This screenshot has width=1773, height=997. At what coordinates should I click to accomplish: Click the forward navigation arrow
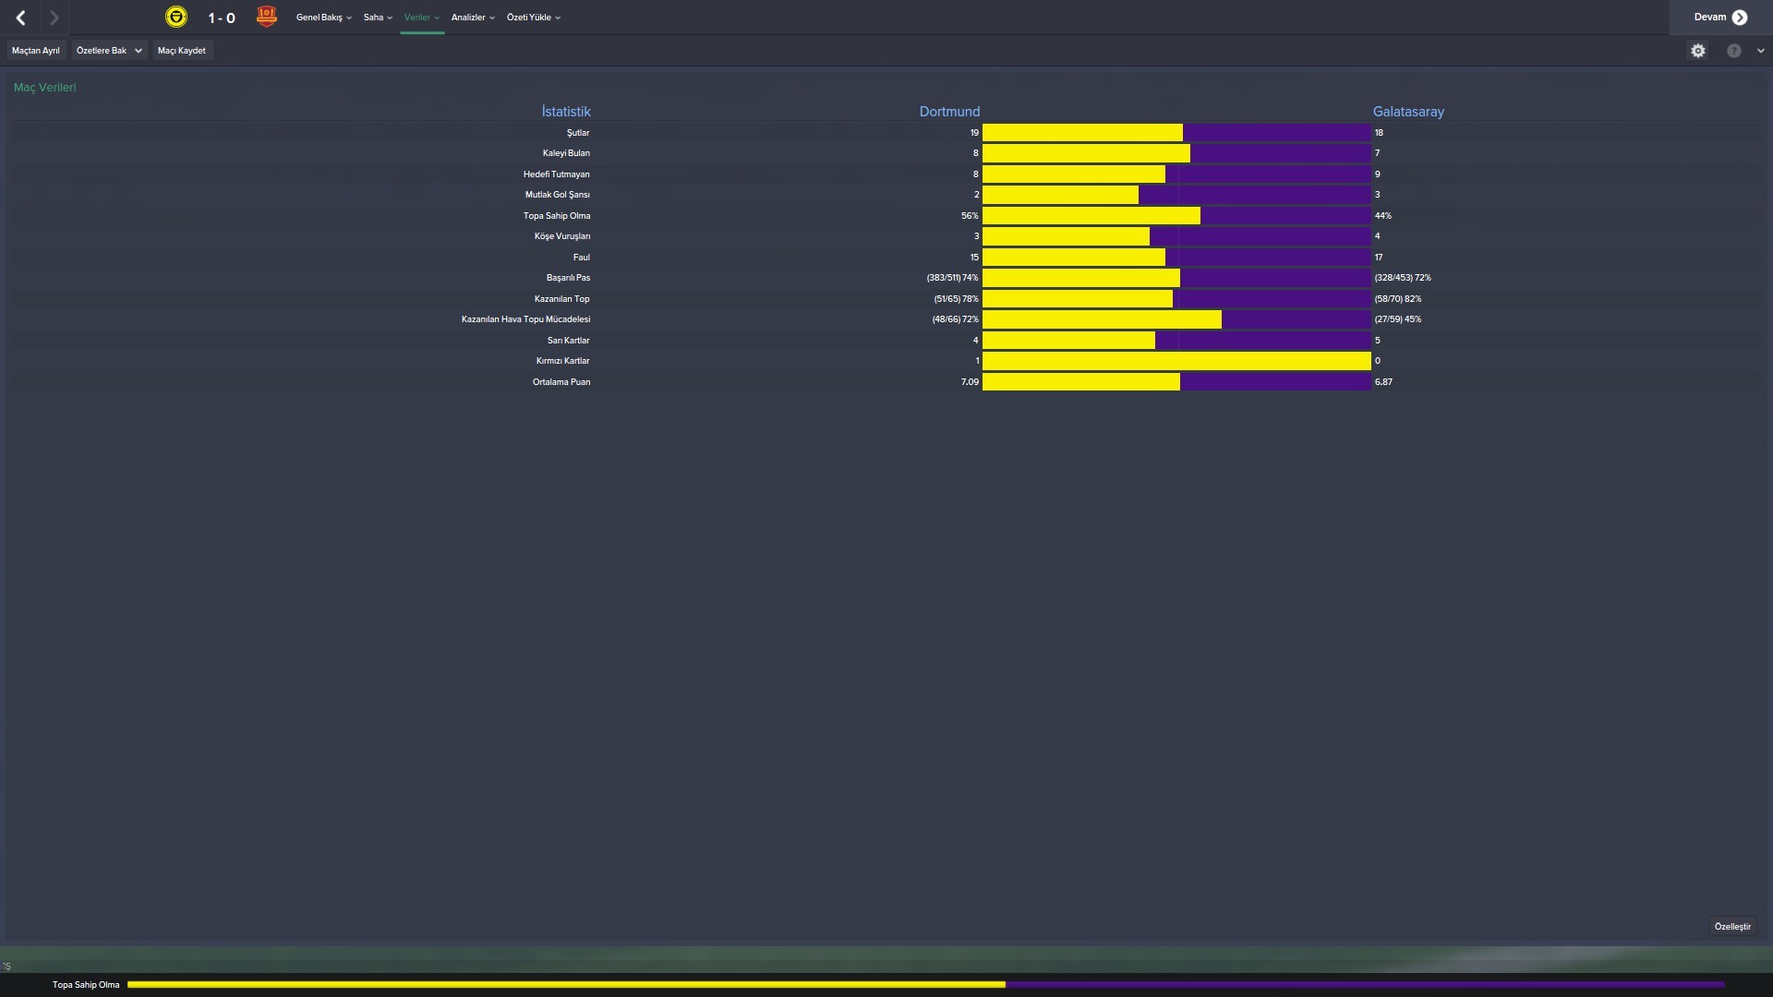[x=54, y=18]
